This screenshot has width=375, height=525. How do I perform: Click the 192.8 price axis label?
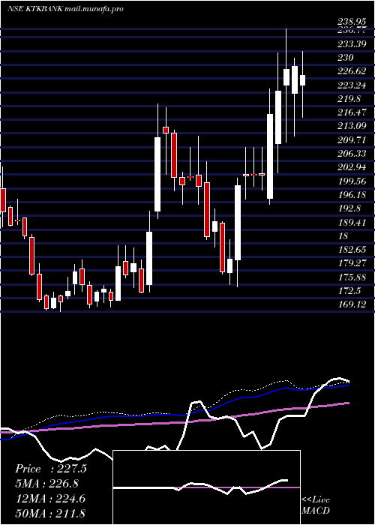coord(349,208)
